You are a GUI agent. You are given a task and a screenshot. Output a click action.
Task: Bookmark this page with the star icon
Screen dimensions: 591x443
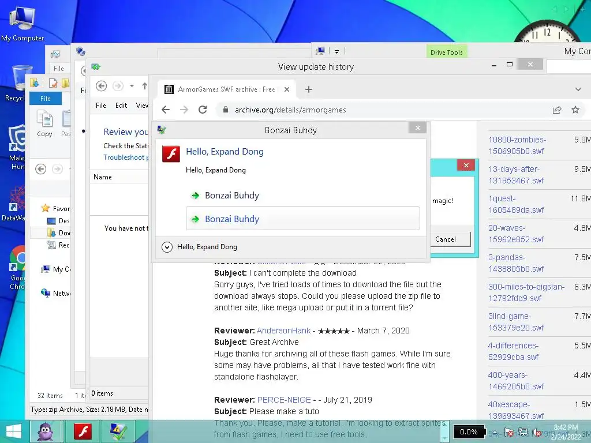click(575, 110)
